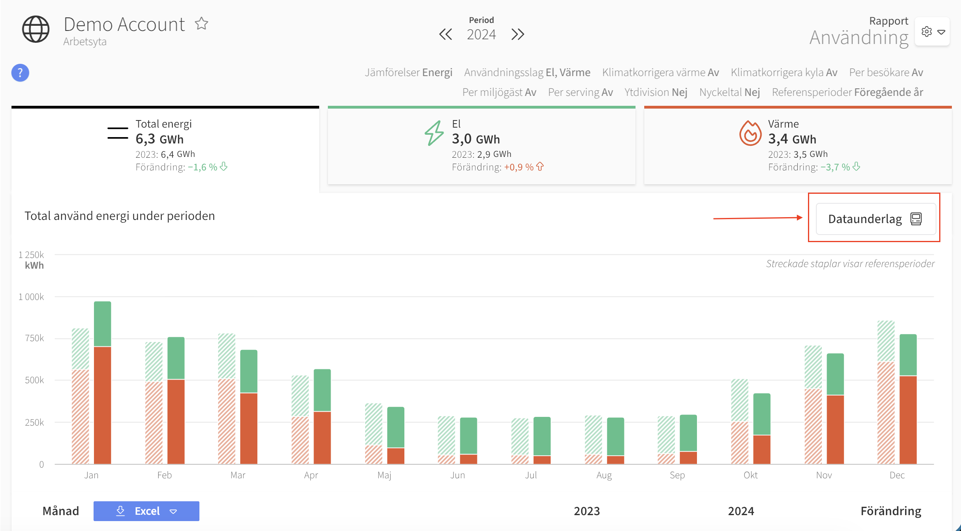The height and width of the screenshot is (531, 961).
Task: Open Referensperioder Föregående år selector
Action: pyautogui.click(x=847, y=92)
